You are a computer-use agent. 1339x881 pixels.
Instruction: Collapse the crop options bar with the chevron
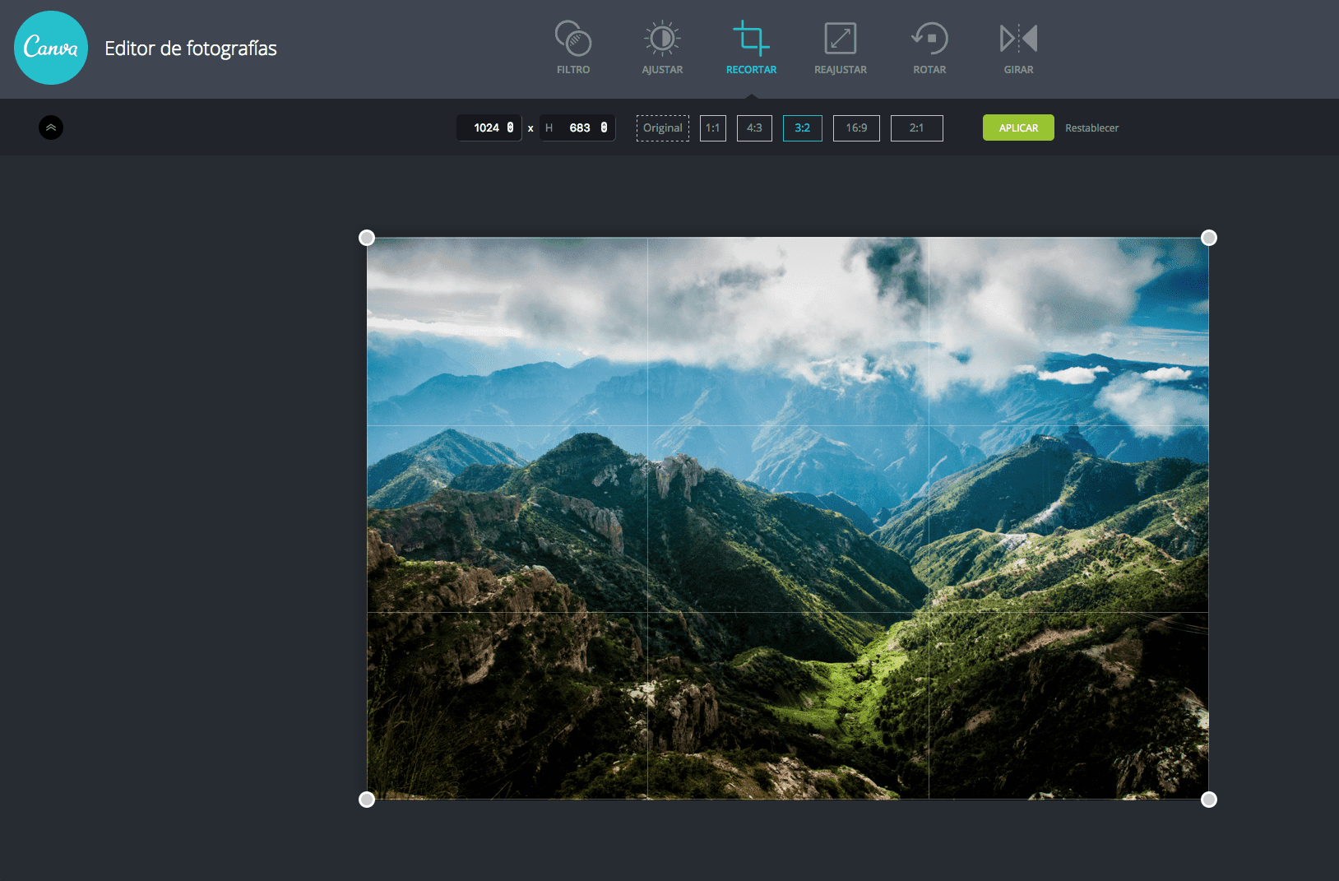pos(51,128)
